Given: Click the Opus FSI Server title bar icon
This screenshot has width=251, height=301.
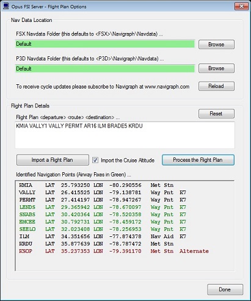Looking at the screenshot, I should (6, 6).
